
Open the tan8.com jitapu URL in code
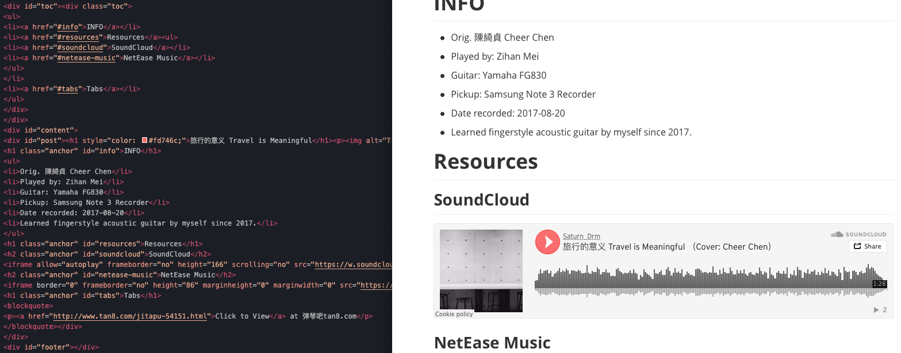[129, 316]
